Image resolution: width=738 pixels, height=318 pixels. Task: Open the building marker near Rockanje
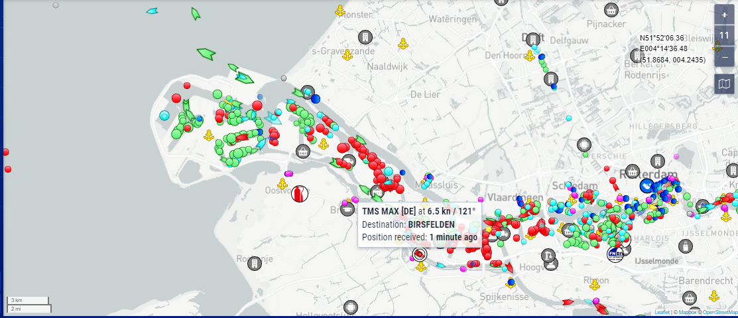(253, 264)
